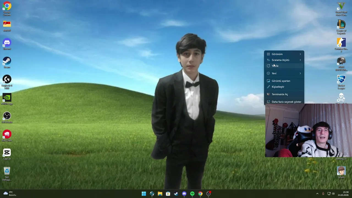Select the NVIDIA App desktop icon

click(7, 99)
